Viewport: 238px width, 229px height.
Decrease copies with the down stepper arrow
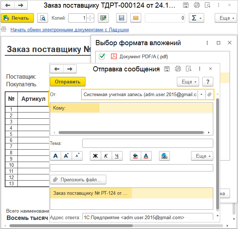click(90, 20)
